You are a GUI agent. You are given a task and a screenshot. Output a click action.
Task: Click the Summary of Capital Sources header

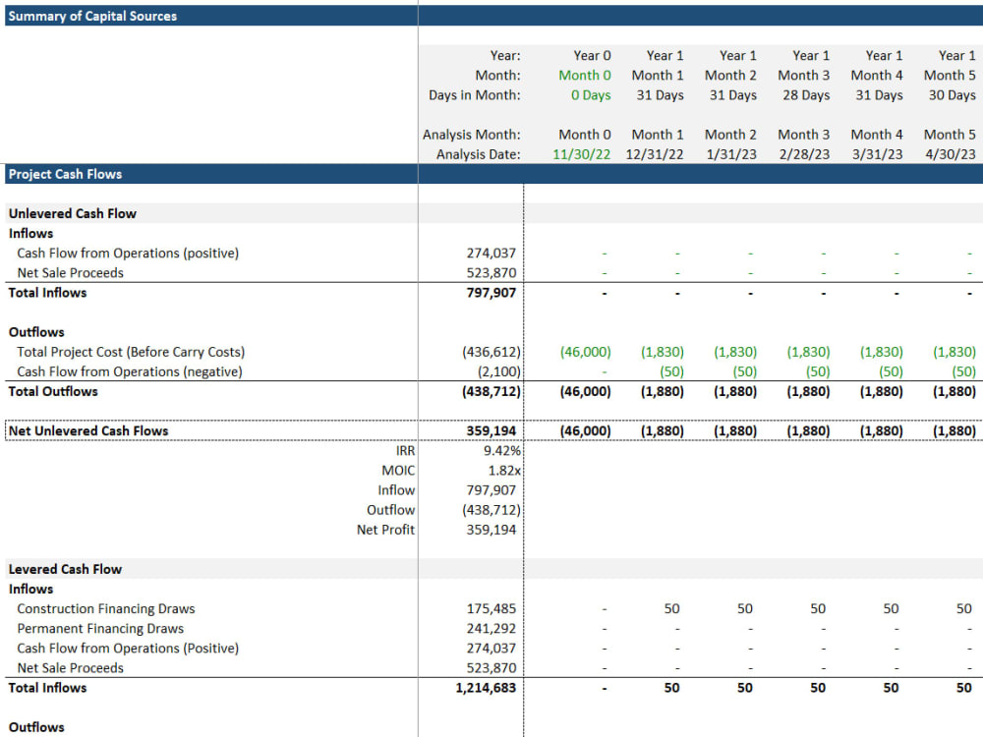(91, 15)
